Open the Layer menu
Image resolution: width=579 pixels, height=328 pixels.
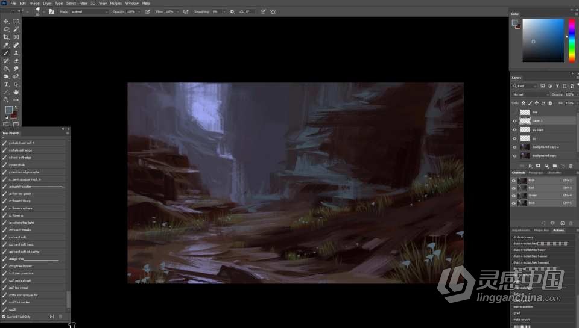coord(47,4)
